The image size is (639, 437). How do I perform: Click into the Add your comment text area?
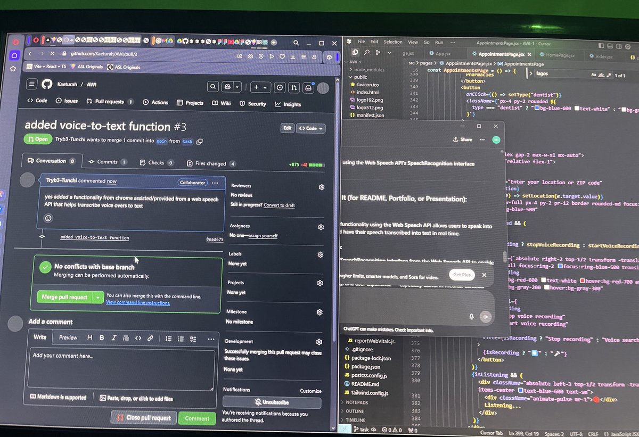[x=121, y=368]
